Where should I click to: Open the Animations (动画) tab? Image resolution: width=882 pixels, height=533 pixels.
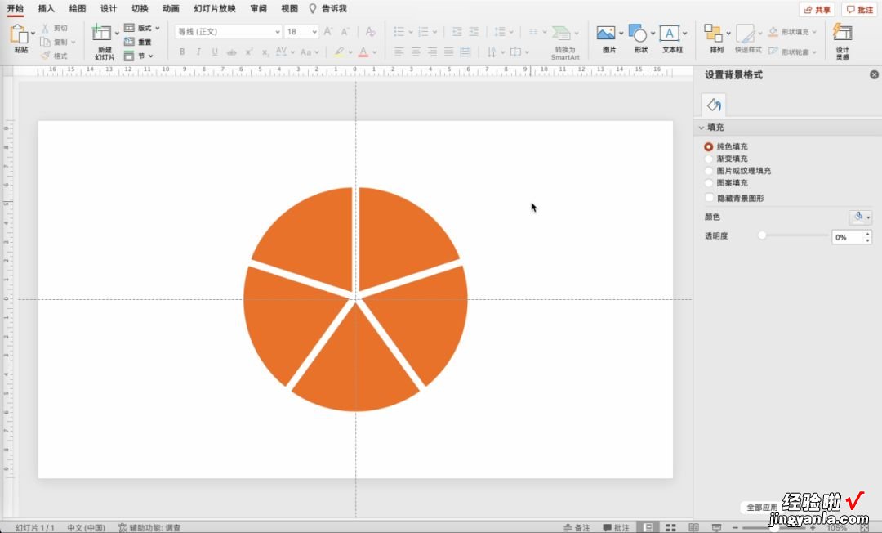[x=171, y=8]
